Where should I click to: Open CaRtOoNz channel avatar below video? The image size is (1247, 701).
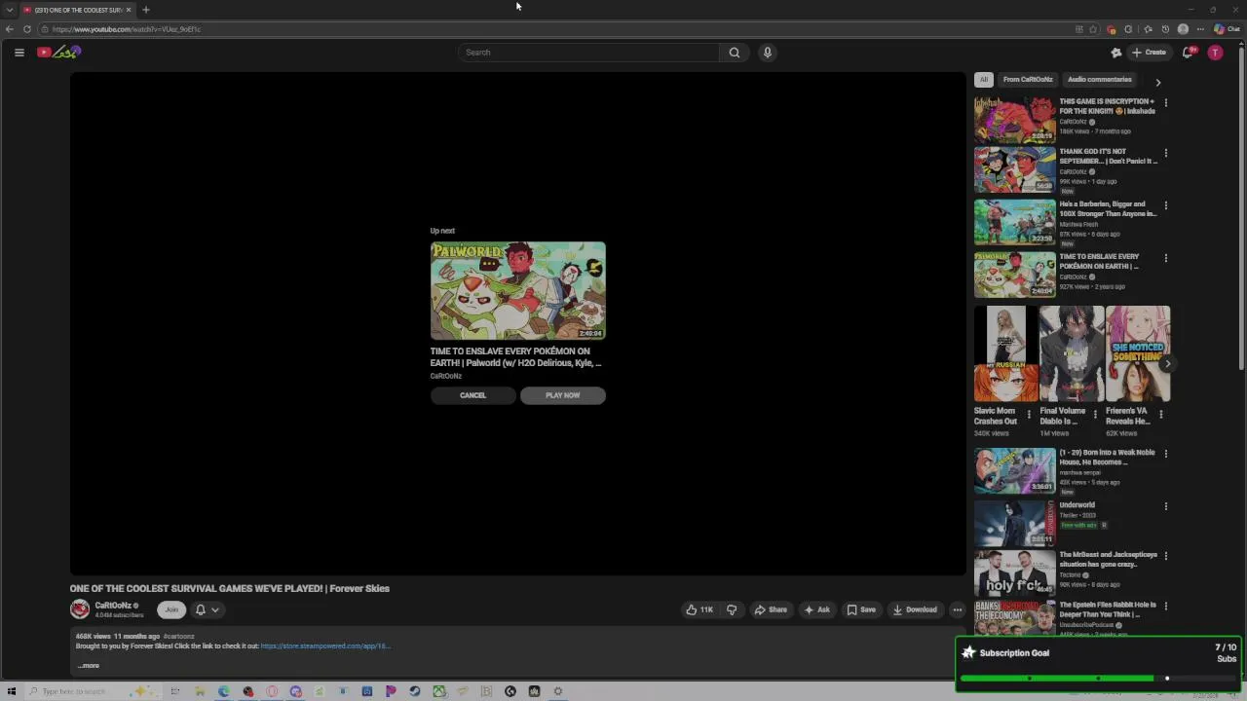[80, 609]
